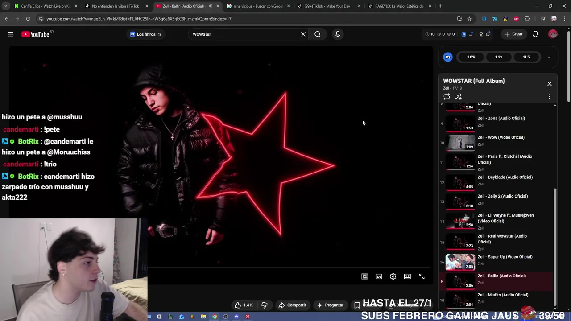Select the 1.2x stat pill

499,57
